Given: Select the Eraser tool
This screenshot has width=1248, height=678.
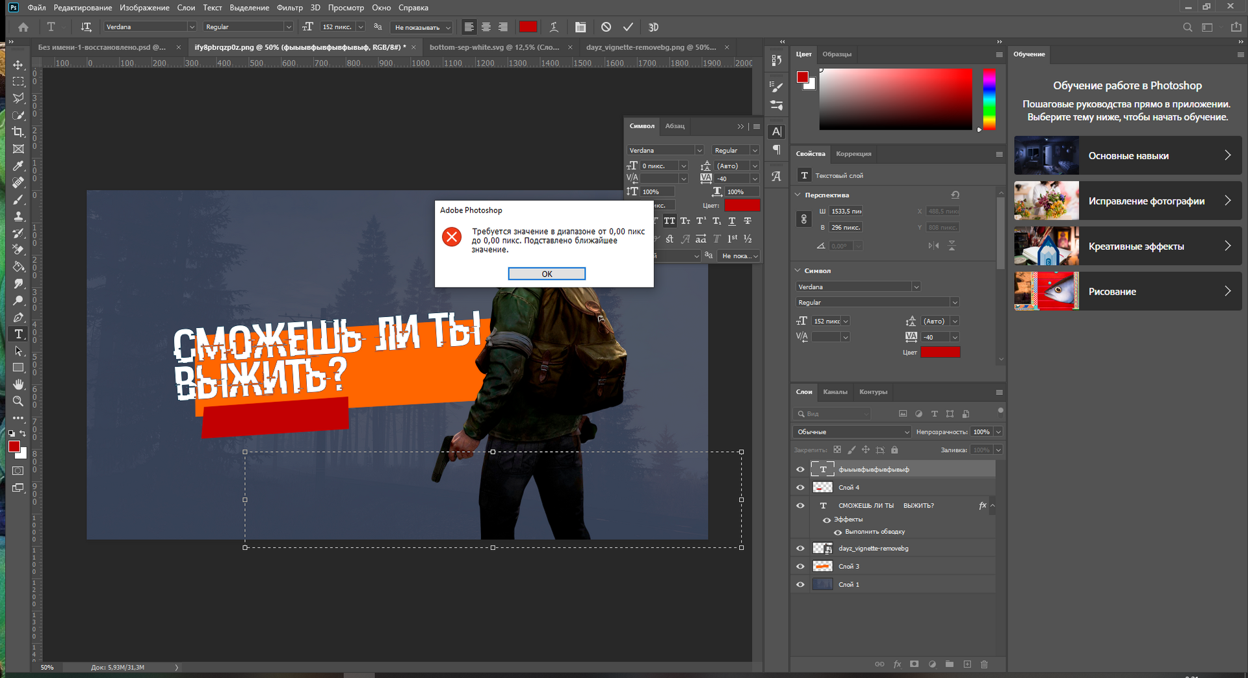Looking at the screenshot, I should pos(18,250).
